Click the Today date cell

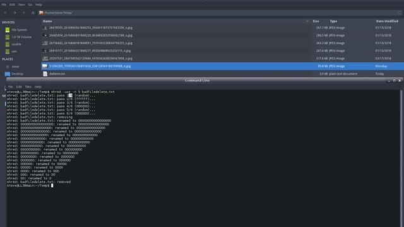379,74
